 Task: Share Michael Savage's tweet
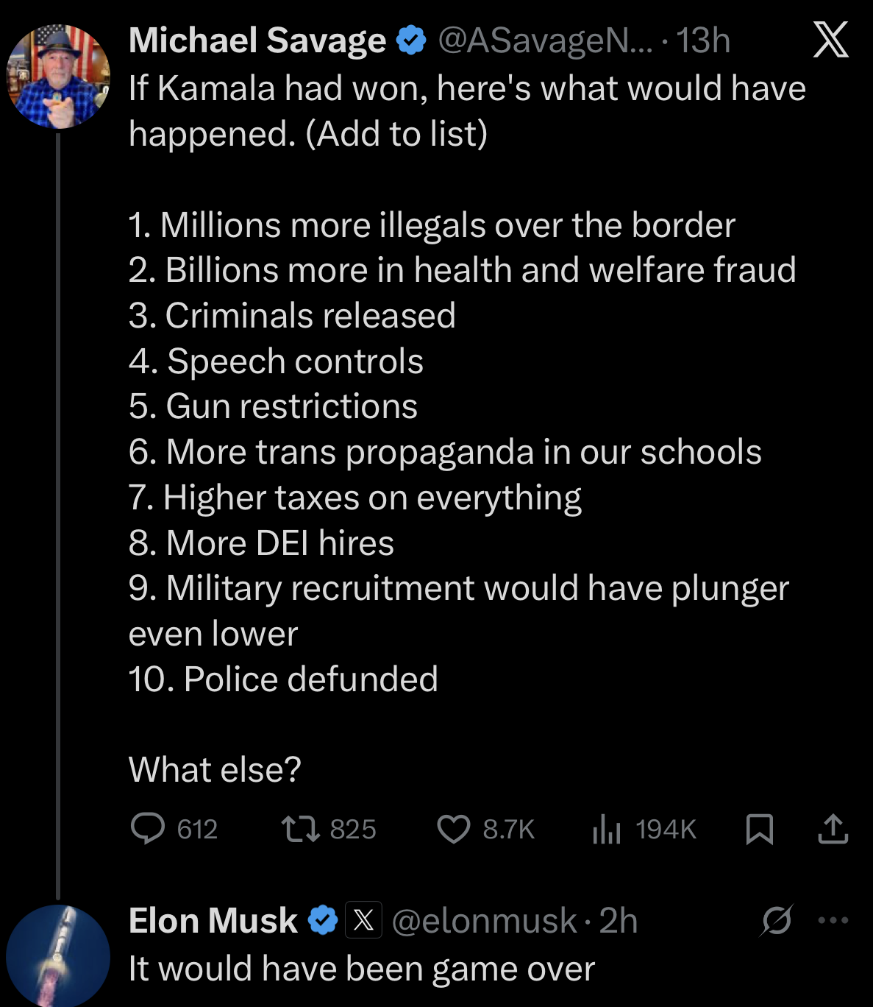(x=832, y=830)
